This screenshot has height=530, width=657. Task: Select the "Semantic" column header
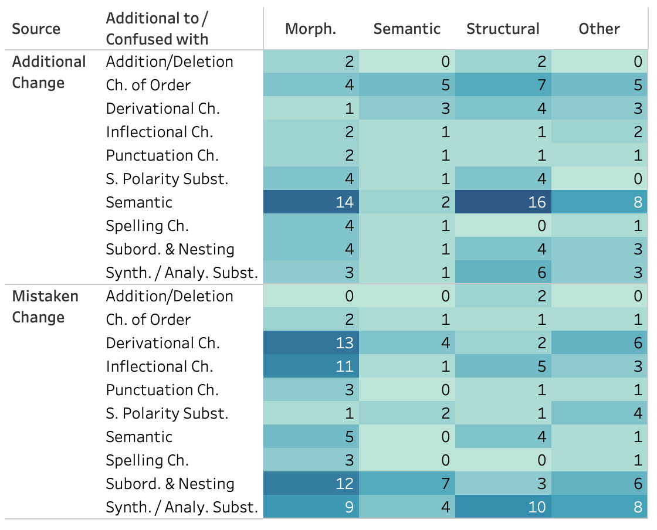[x=407, y=29]
